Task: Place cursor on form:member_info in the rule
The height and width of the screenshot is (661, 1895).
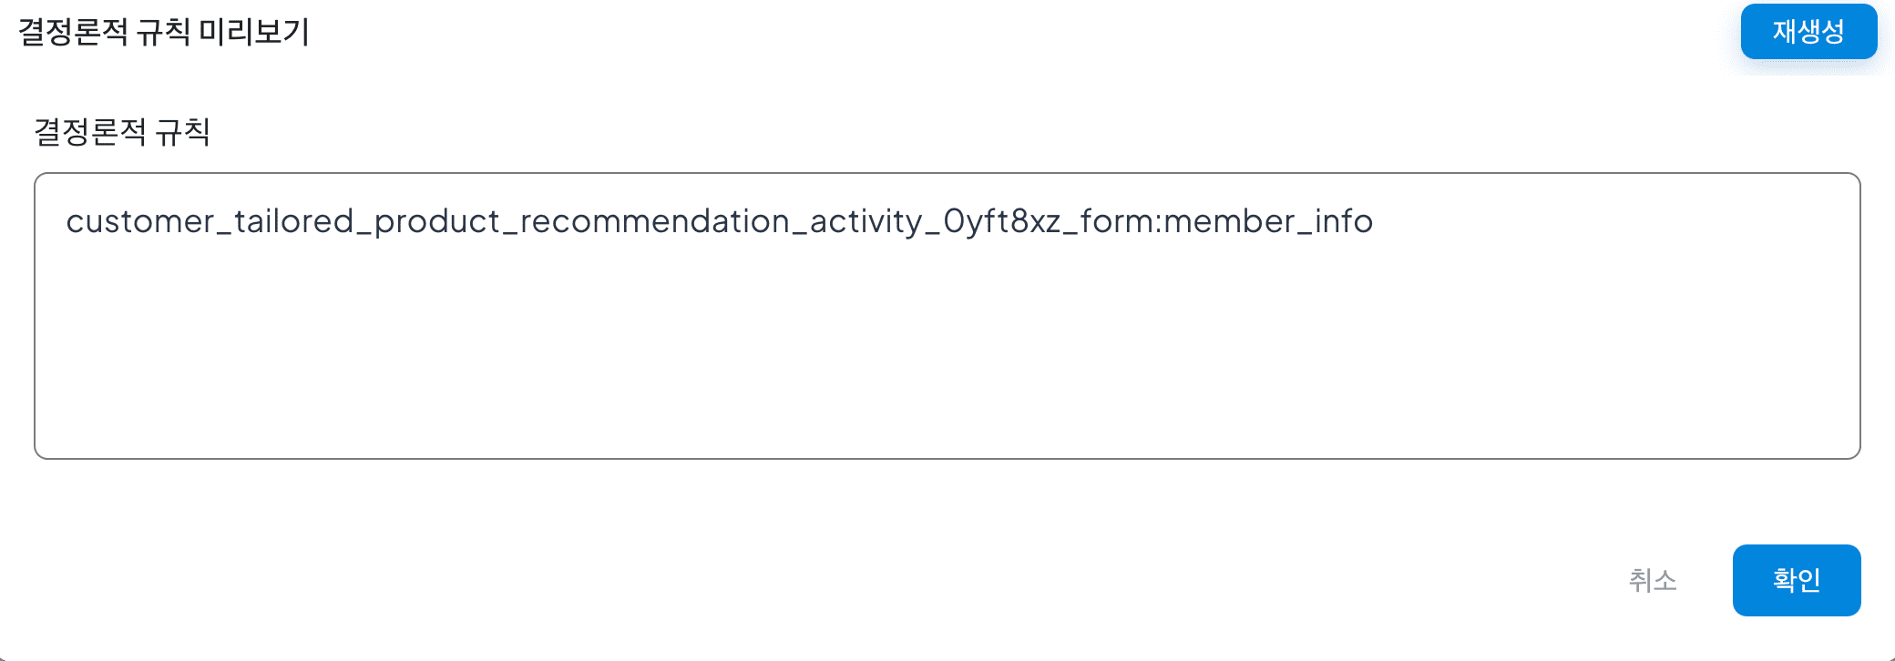Action: coord(1226,221)
